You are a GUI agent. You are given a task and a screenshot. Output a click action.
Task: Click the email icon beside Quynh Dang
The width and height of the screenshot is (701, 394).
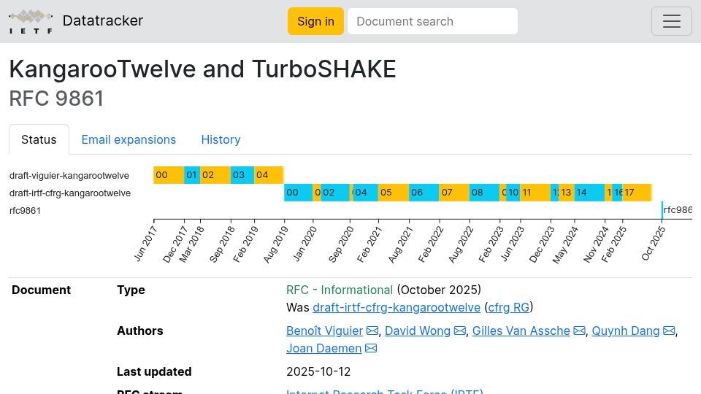coord(669,331)
